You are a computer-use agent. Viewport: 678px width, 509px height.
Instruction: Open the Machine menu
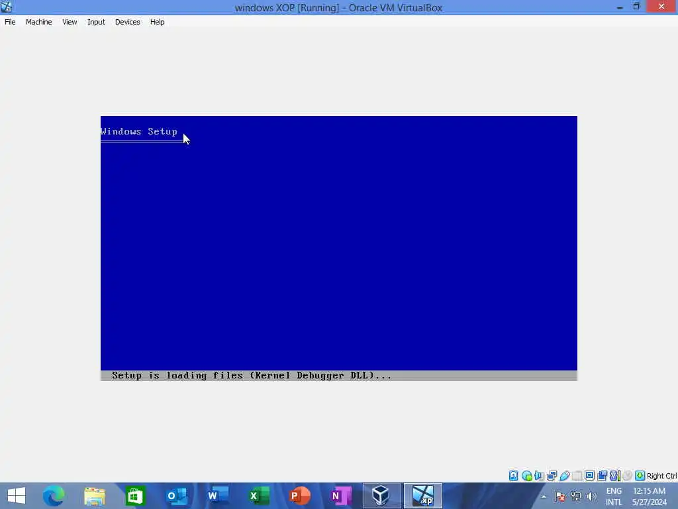pos(39,22)
